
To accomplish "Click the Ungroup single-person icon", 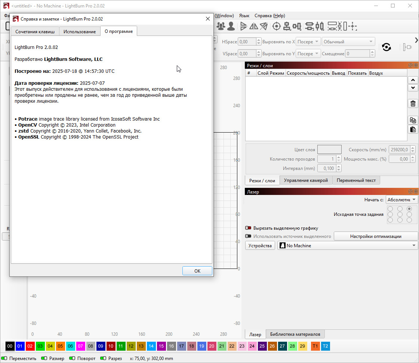I will [231, 26].
